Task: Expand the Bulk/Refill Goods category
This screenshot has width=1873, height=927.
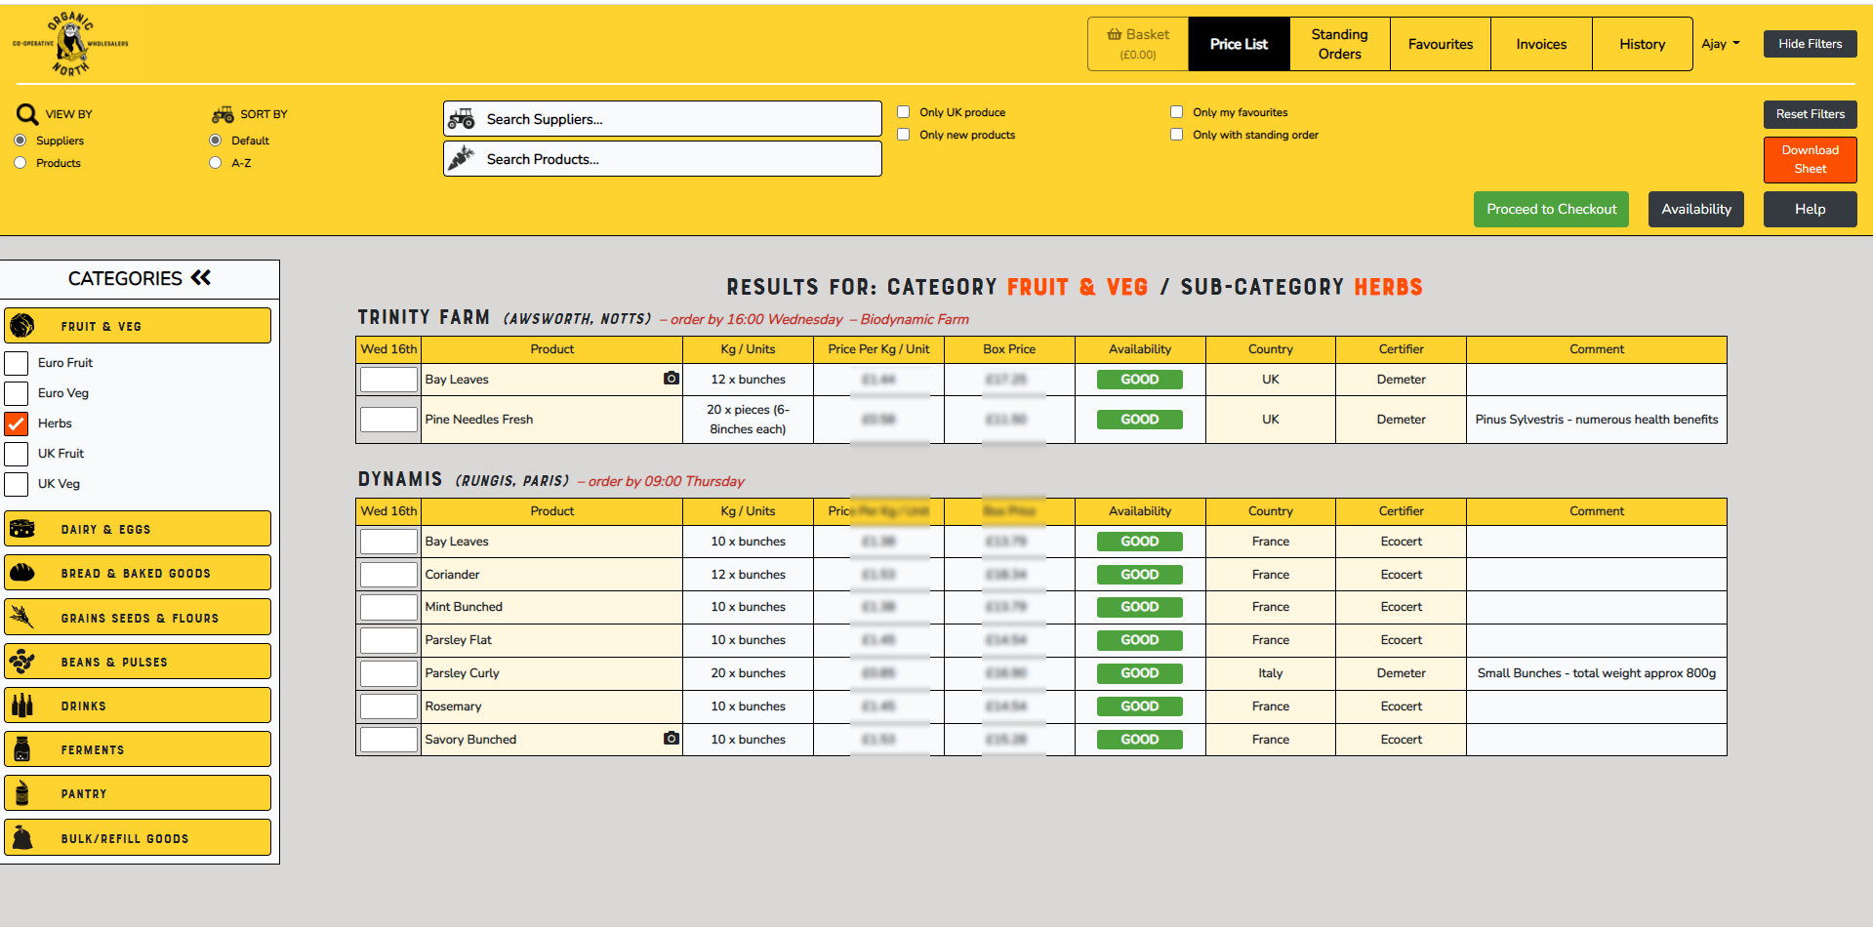Action: [x=138, y=838]
